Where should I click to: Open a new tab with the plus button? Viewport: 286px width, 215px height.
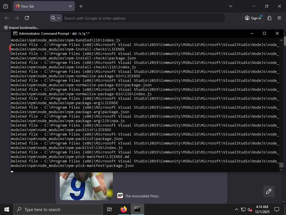coord(81,6)
